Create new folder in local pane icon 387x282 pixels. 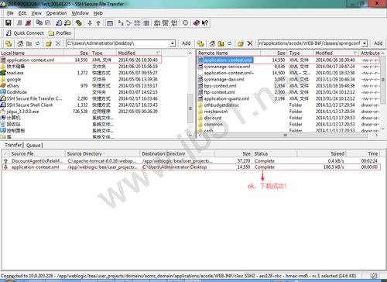click(49, 43)
